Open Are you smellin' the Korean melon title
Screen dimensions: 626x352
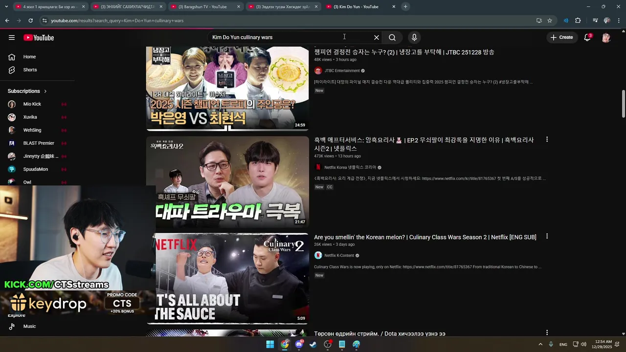coord(425,237)
